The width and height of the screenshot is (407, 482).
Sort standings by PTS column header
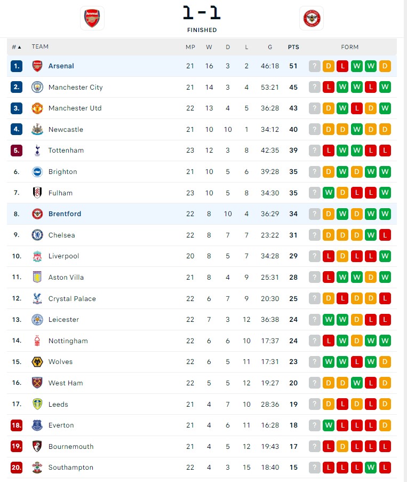click(x=293, y=47)
